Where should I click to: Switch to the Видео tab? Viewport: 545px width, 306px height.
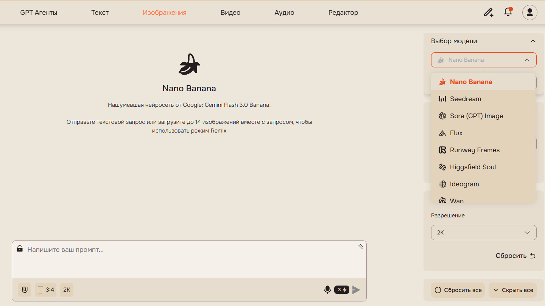tap(230, 12)
